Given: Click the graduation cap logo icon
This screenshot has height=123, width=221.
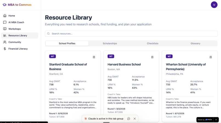Looking at the screenshot, I should tap(4, 5).
